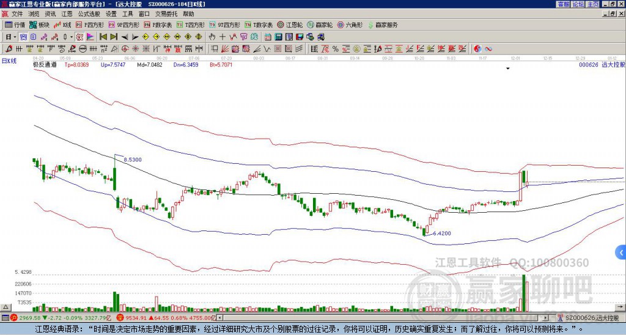Open the 公式选股 menu
This screenshot has width=626, height=335.
coord(89,14)
